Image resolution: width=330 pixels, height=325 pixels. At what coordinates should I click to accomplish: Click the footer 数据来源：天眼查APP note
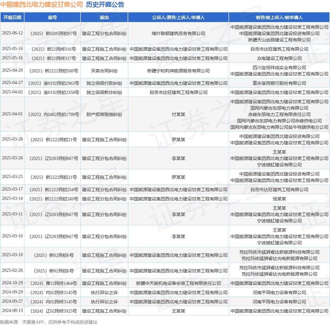[x=49, y=322]
